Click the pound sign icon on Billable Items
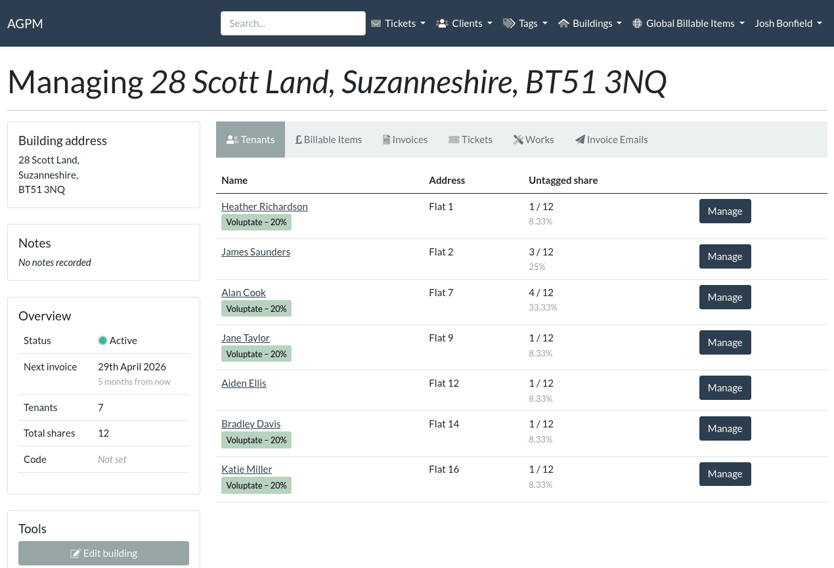This screenshot has width=834, height=568. pos(298,140)
